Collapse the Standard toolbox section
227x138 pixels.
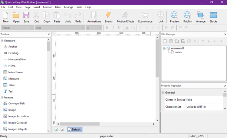2,41
